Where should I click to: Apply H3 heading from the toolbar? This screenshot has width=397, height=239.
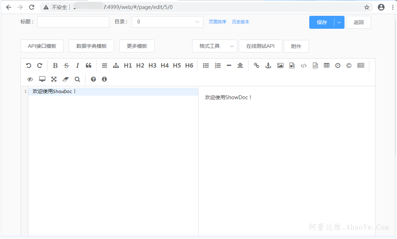coord(152,65)
